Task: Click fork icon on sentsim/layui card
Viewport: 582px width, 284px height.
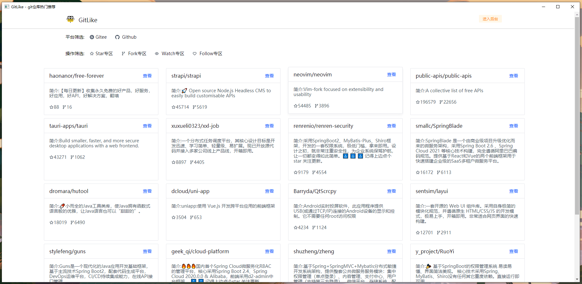Action: (439, 233)
